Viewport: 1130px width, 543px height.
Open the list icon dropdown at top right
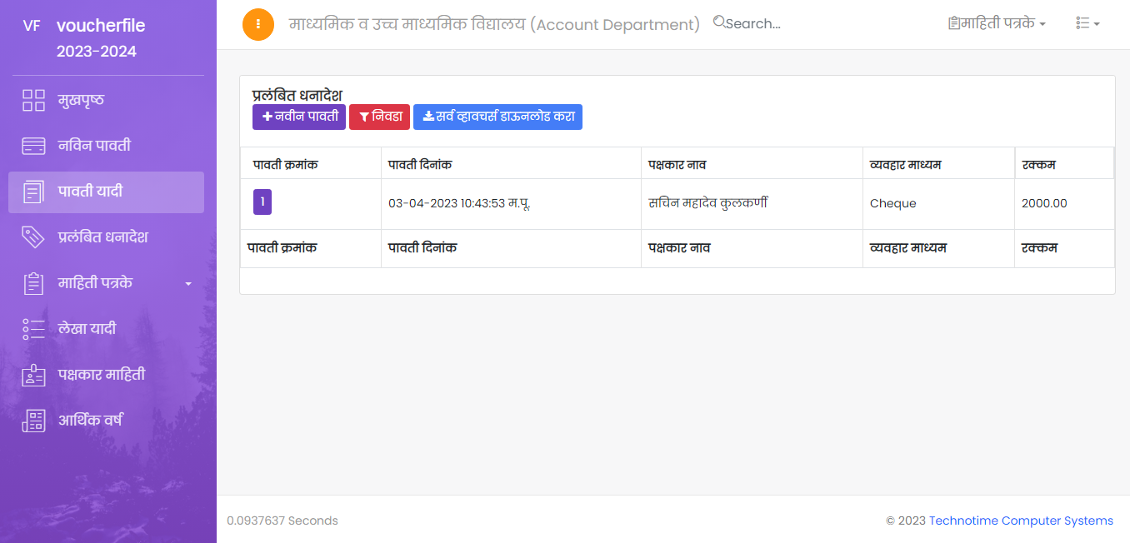(1087, 24)
